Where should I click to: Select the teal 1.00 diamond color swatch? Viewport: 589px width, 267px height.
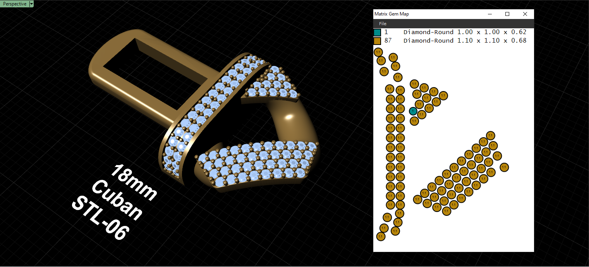[x=377, y=32]
